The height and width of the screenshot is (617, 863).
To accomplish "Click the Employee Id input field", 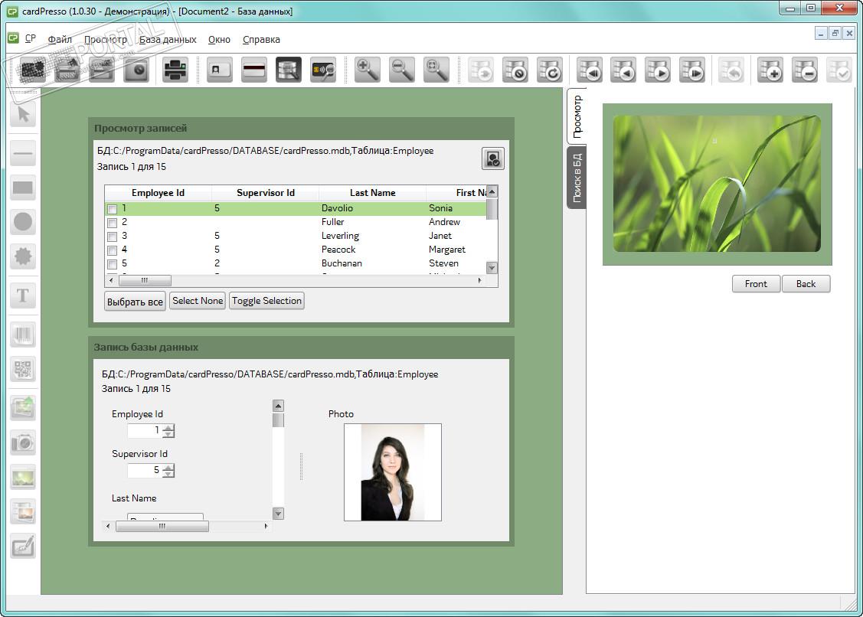I will click(145, 431).
